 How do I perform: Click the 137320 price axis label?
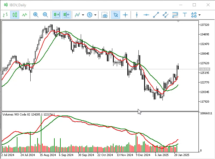click(x=205, y=25)
